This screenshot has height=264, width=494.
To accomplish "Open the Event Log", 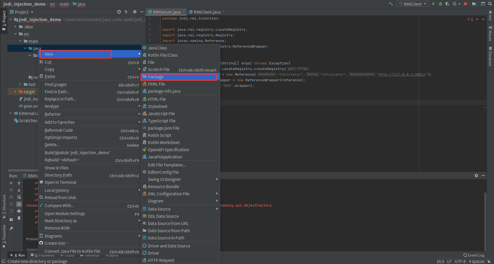I will coord(474,255).
